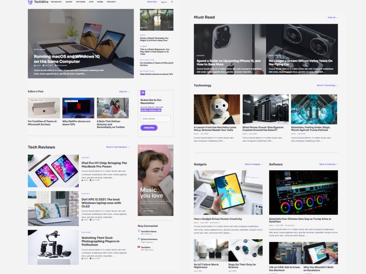Open Watching Their Dust review title

click(x=100, y=241)
